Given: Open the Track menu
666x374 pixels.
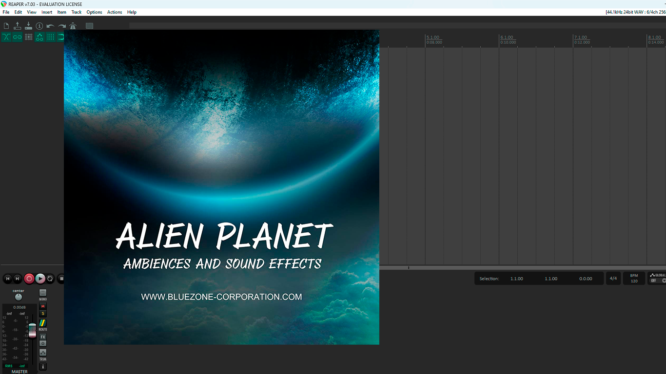Looking at the screenshot, I should [77, 12].
